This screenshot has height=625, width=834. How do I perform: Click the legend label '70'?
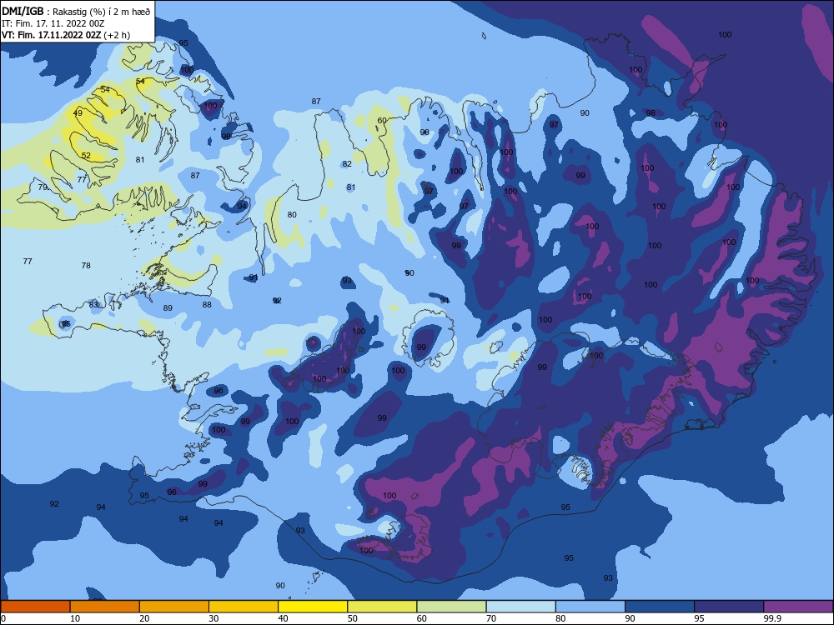click(x=491, y=618)
